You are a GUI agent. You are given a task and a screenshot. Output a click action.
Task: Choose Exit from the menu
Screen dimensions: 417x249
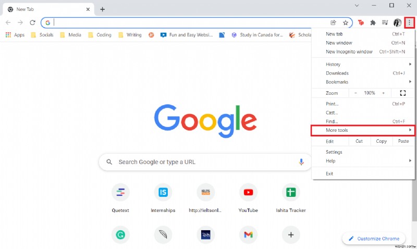[363, 173]
